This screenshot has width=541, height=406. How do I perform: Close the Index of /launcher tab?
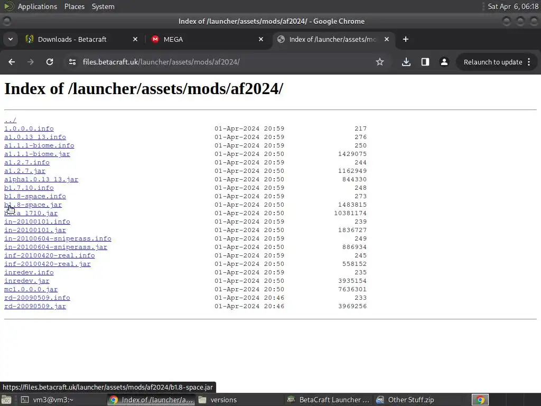(387, 39)
